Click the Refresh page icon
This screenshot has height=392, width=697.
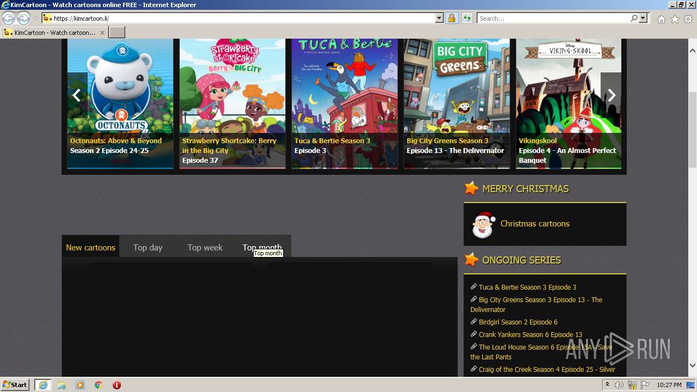point(467,19)
